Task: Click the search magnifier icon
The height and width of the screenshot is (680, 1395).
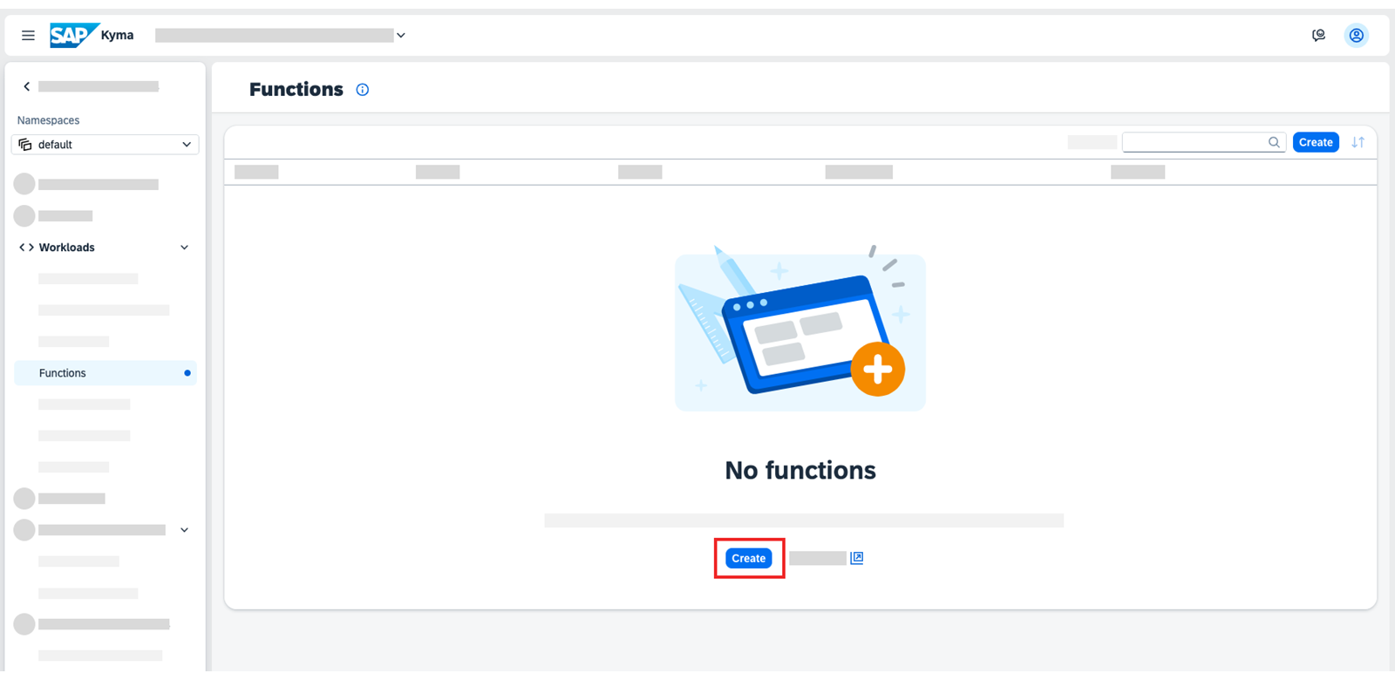Action: pos(1274,142)
